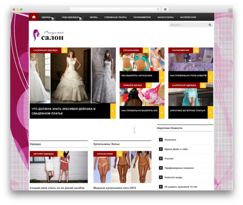The width and height of the screenshot is (243, 205).
Task: Click yellow arrow beside КОРОТКИЕ ВЕЧЕРНИЕ ПЛАТЬЯ
Action: (210, 112)
